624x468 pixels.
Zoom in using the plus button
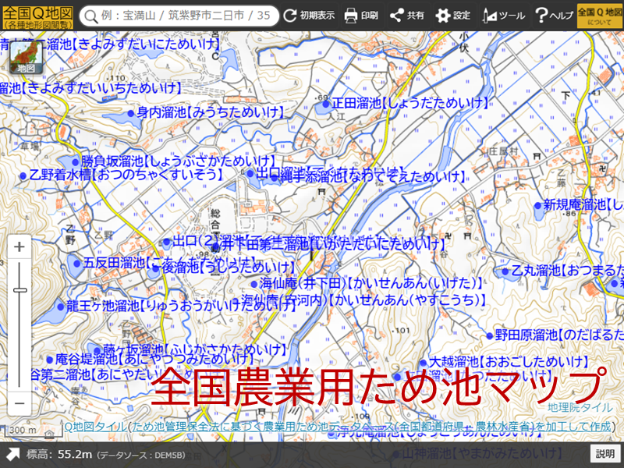pos(19,246)
